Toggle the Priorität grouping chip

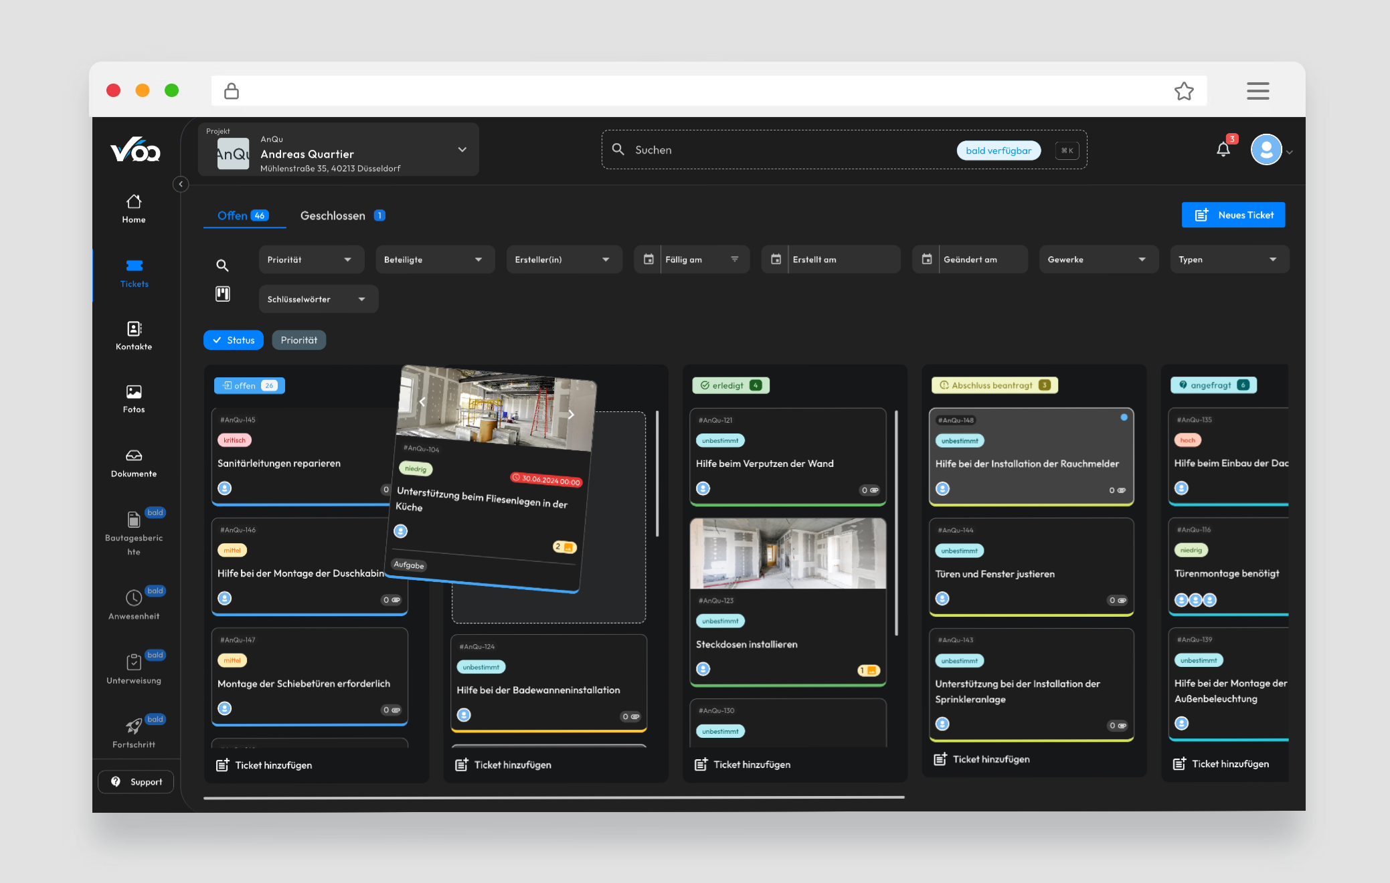point(298,340)
